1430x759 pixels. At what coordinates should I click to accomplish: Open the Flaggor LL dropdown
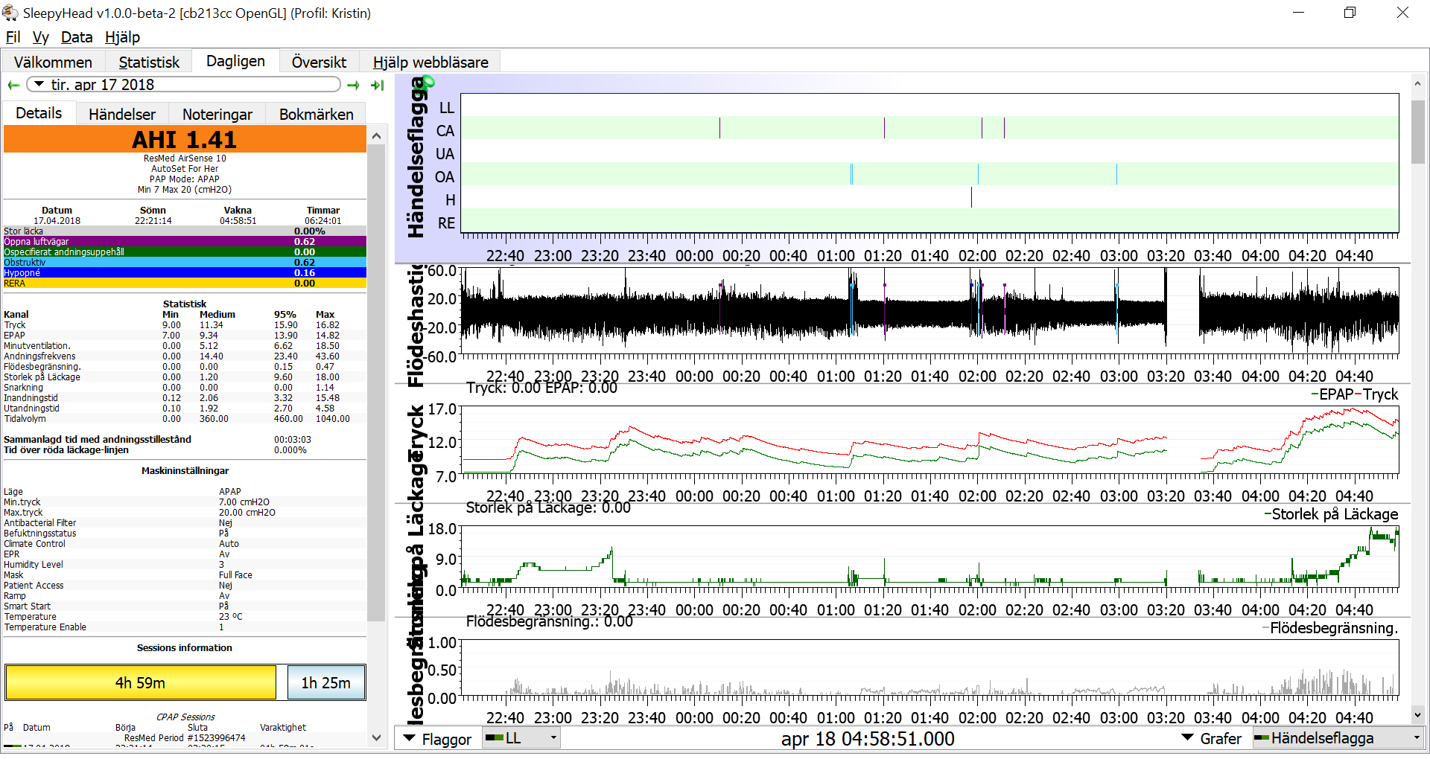[x=521, y=738]
